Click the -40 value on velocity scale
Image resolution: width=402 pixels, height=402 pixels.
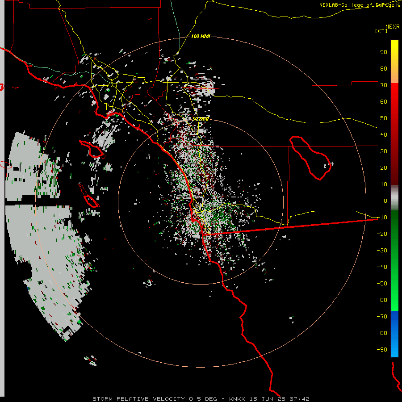(382, 267)
